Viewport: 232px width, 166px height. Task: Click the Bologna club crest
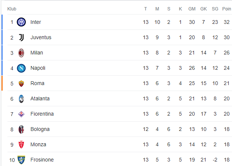coord(21,129)
